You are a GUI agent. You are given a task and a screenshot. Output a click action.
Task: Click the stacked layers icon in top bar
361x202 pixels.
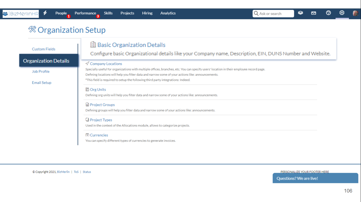(x=300, y=13)
